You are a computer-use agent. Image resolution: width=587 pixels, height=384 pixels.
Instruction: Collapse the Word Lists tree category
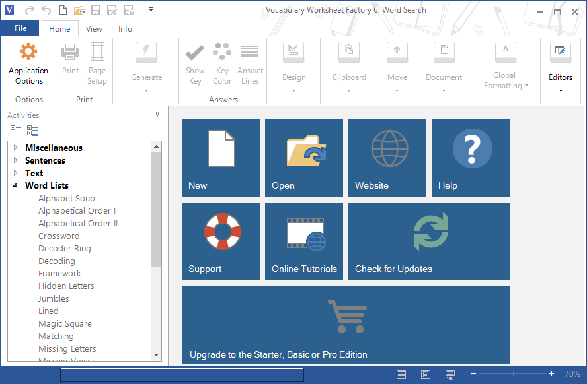[15, 185]
